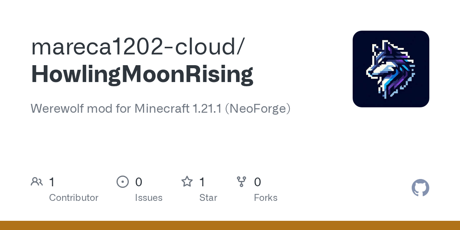
Task: Click the issues count number 0
Action: click(x=139, y=182)
